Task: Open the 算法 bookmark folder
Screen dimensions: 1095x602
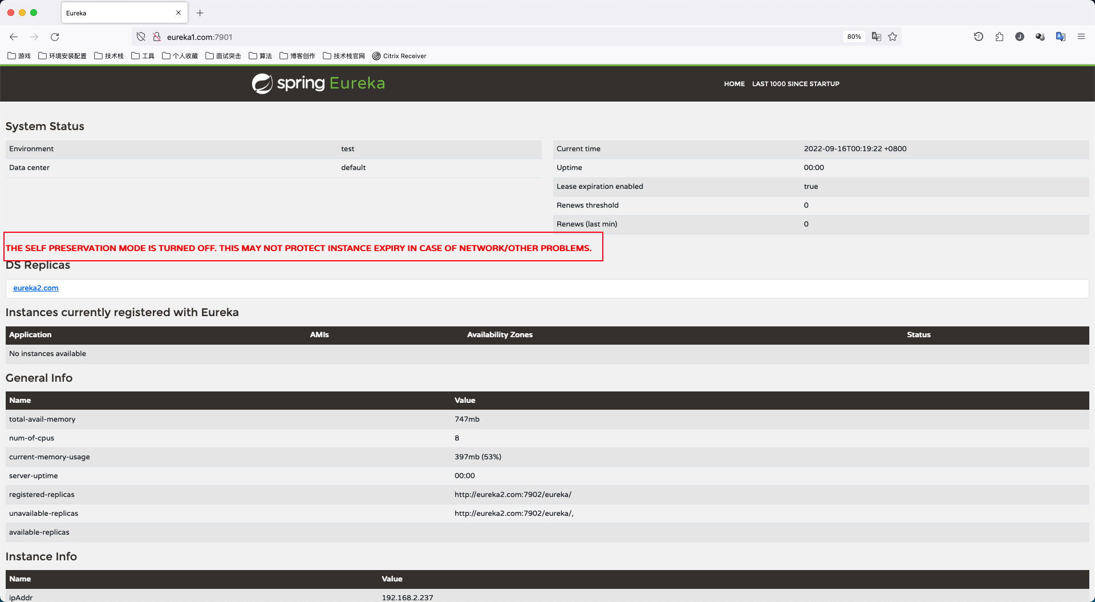Action: (261, 56)
